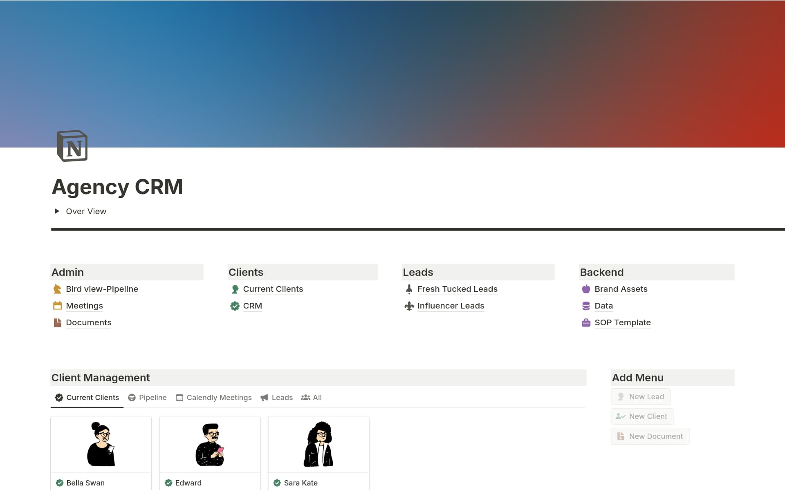
Task: Click the database icon beside Data
Action: (586, 306)
